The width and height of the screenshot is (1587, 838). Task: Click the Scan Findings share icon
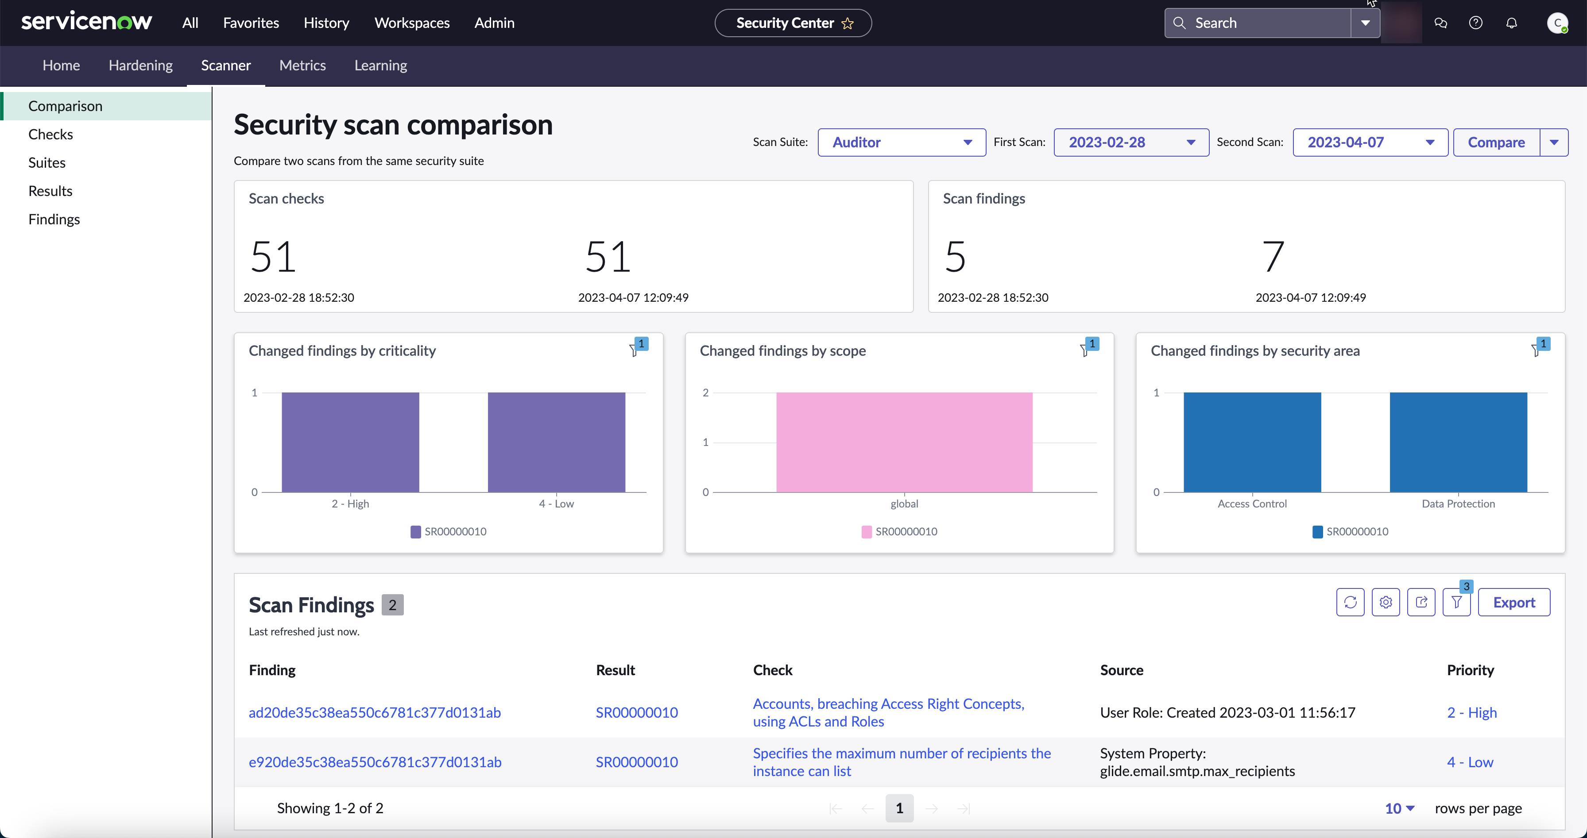coord(1421,602)
